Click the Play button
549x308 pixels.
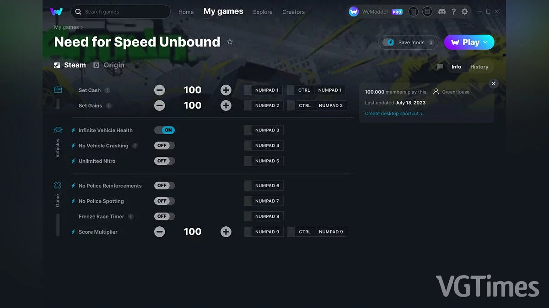(x=465, y=42)
